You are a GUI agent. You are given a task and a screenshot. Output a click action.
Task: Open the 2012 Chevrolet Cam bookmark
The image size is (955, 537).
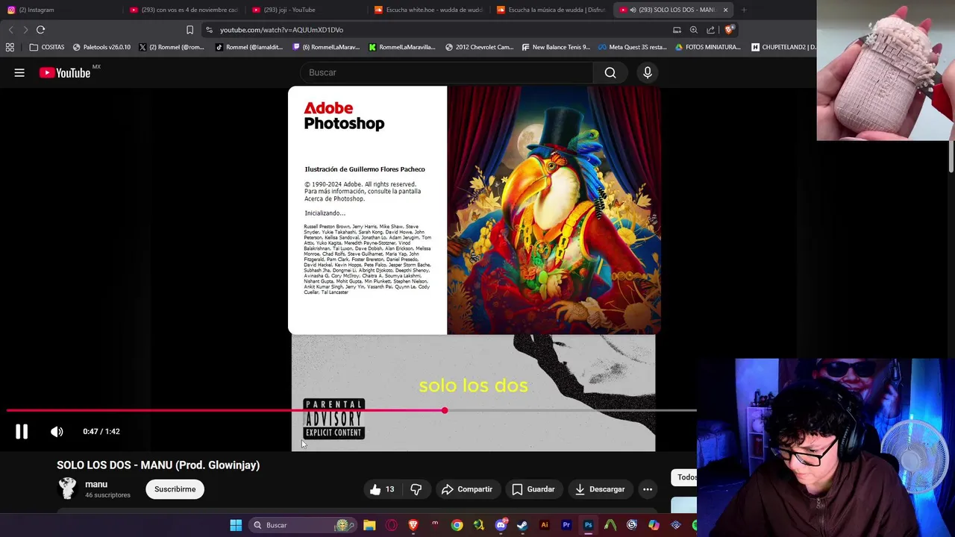pos(479,47)
